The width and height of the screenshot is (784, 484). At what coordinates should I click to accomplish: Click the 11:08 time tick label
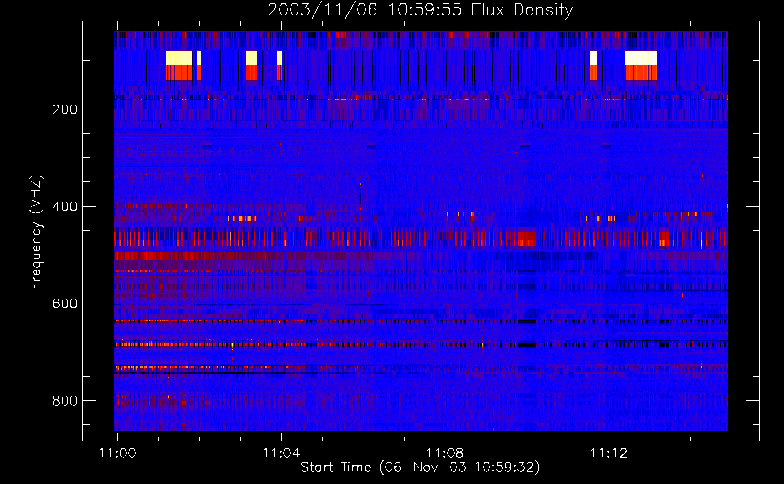445,453
